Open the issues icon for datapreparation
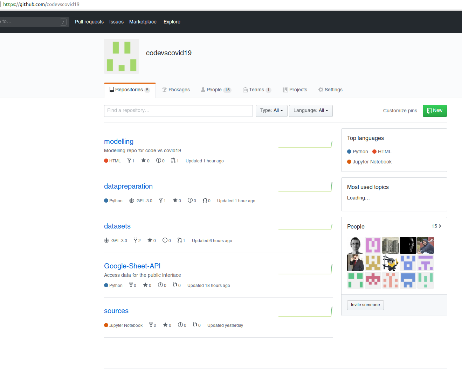Screen dimensions: 462x379 [190, 200]
